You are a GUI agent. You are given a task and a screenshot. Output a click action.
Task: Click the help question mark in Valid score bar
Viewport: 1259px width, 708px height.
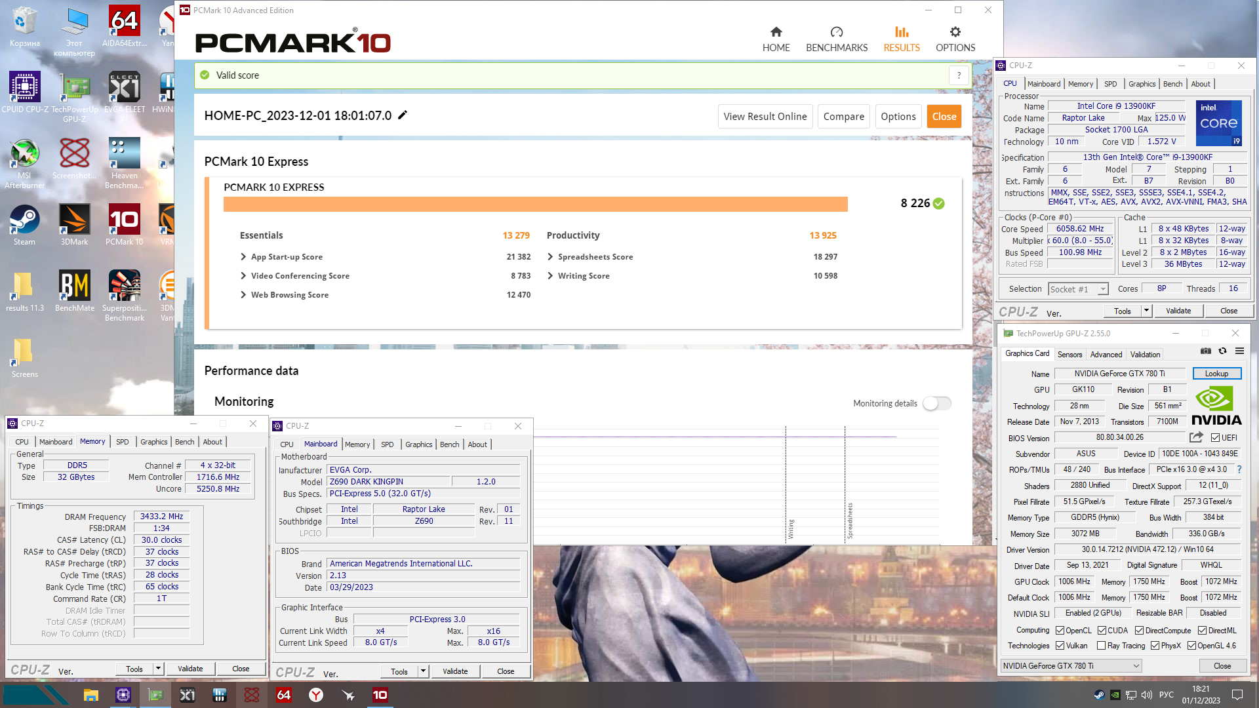pos(959,75)
